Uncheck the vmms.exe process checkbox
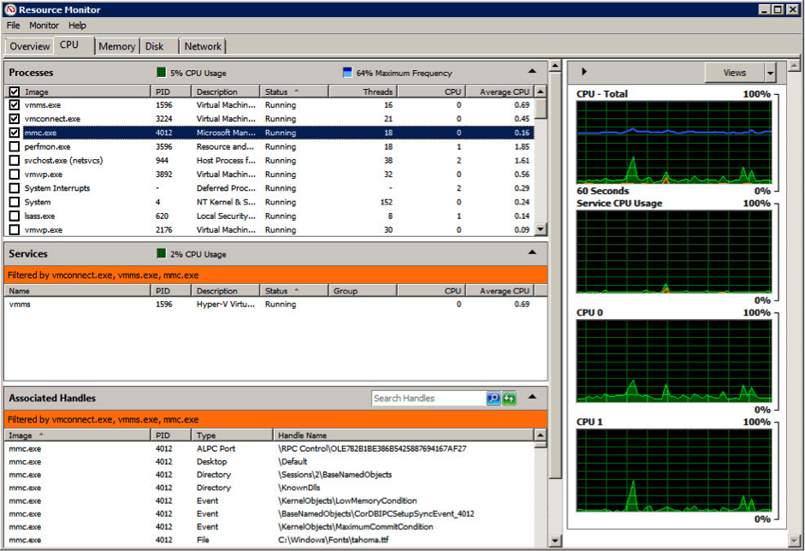Viewport: 805px width, 551px height. pyautogui.click(x=14, y=105)
